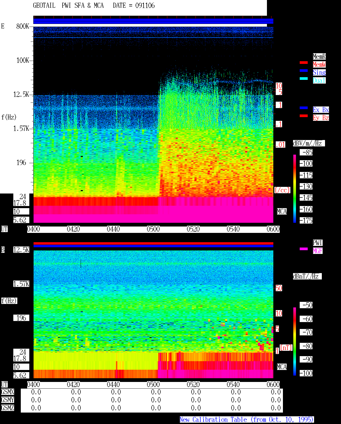Click the B panel f(Hz) axis title
The height and width of the screenshot is (424, 341).
[x=9, y=301]
